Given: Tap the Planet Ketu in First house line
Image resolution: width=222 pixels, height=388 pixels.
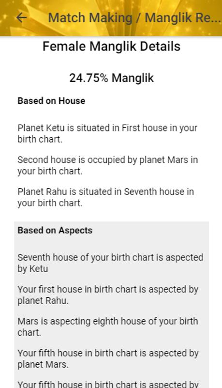Looking at the screenshot, I should [x=107, y=133].
